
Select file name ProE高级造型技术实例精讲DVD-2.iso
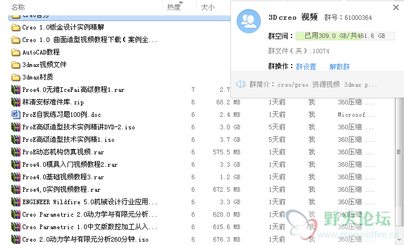(78, 127)
